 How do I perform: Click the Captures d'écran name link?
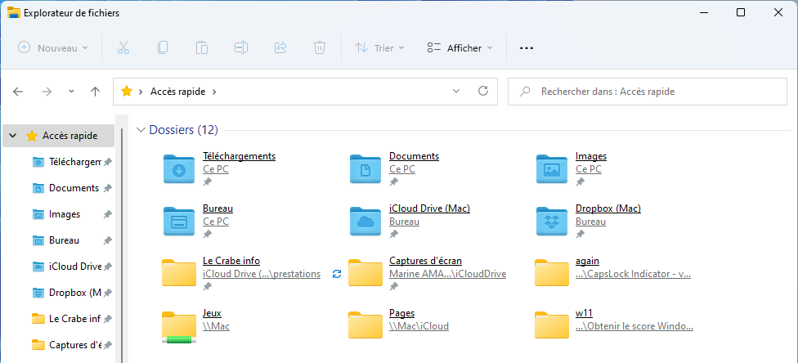coord(425,261)
